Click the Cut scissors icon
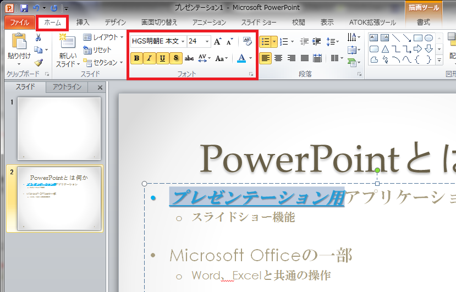The height and width of the screenshot is (292, 456). click(38, 37)
